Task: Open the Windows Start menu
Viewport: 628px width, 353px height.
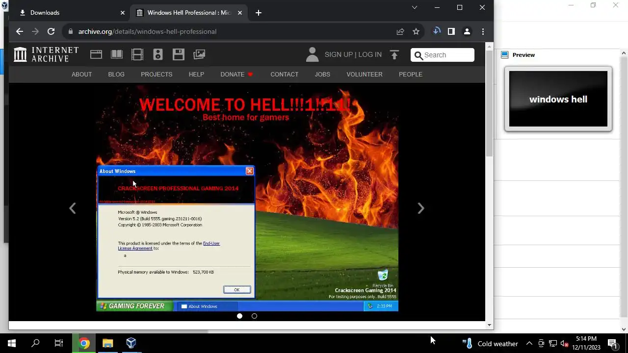Action: pyautogui.click(x=12, y=343)
